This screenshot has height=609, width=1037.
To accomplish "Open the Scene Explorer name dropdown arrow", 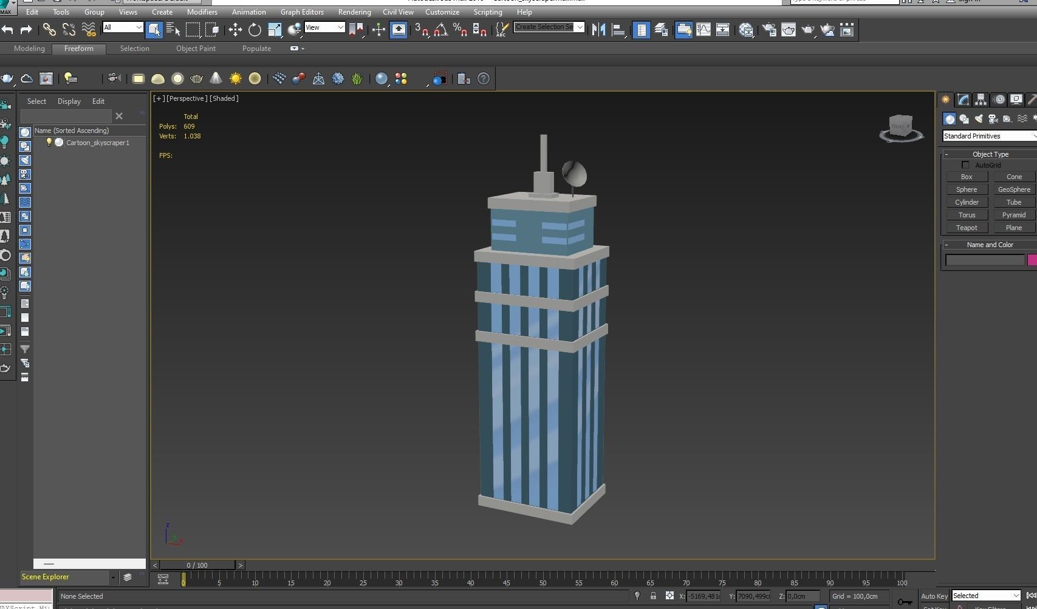I will 112,577.
